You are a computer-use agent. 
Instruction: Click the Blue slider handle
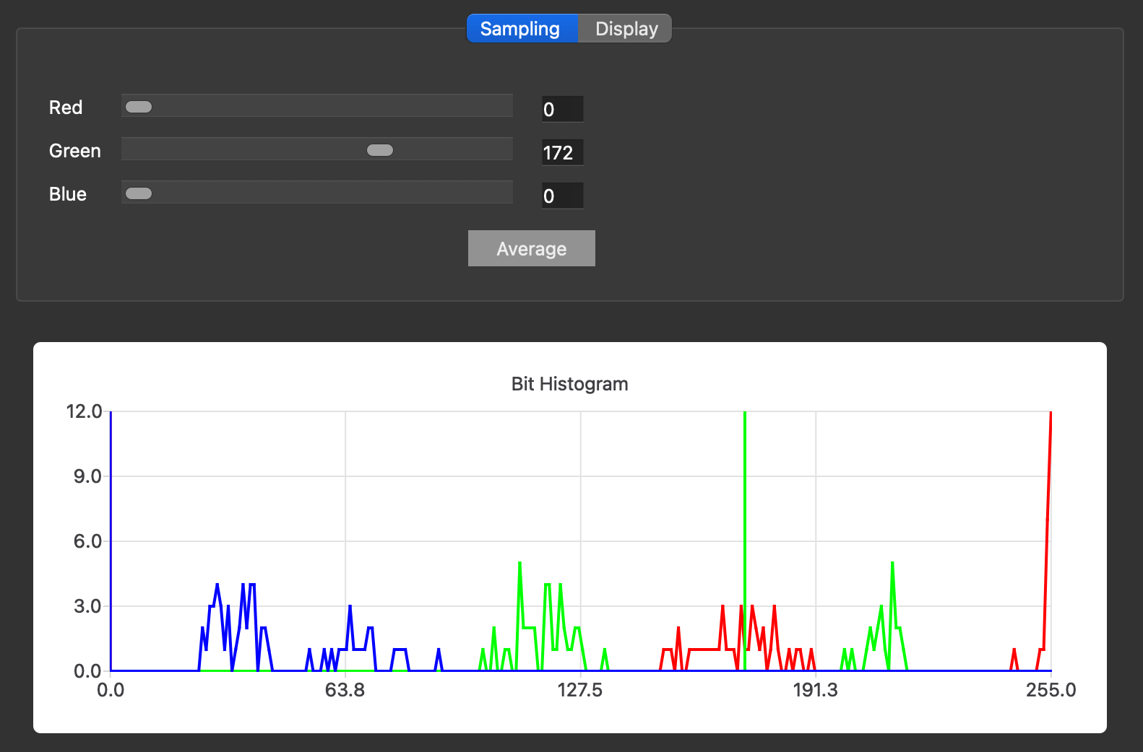tap(139, 193)
